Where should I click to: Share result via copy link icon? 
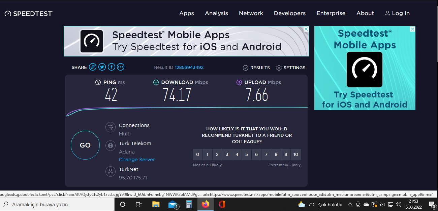coord(93,67)
